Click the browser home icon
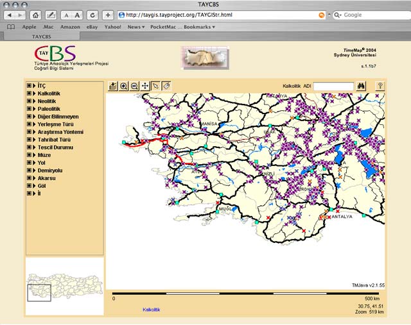The width and height of the screenshot is (411, 325). pos(35,15)
